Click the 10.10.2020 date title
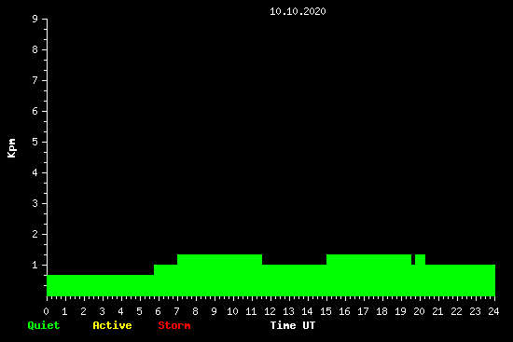This screenshot has height=342, width=513. click(x=298, y=11)
